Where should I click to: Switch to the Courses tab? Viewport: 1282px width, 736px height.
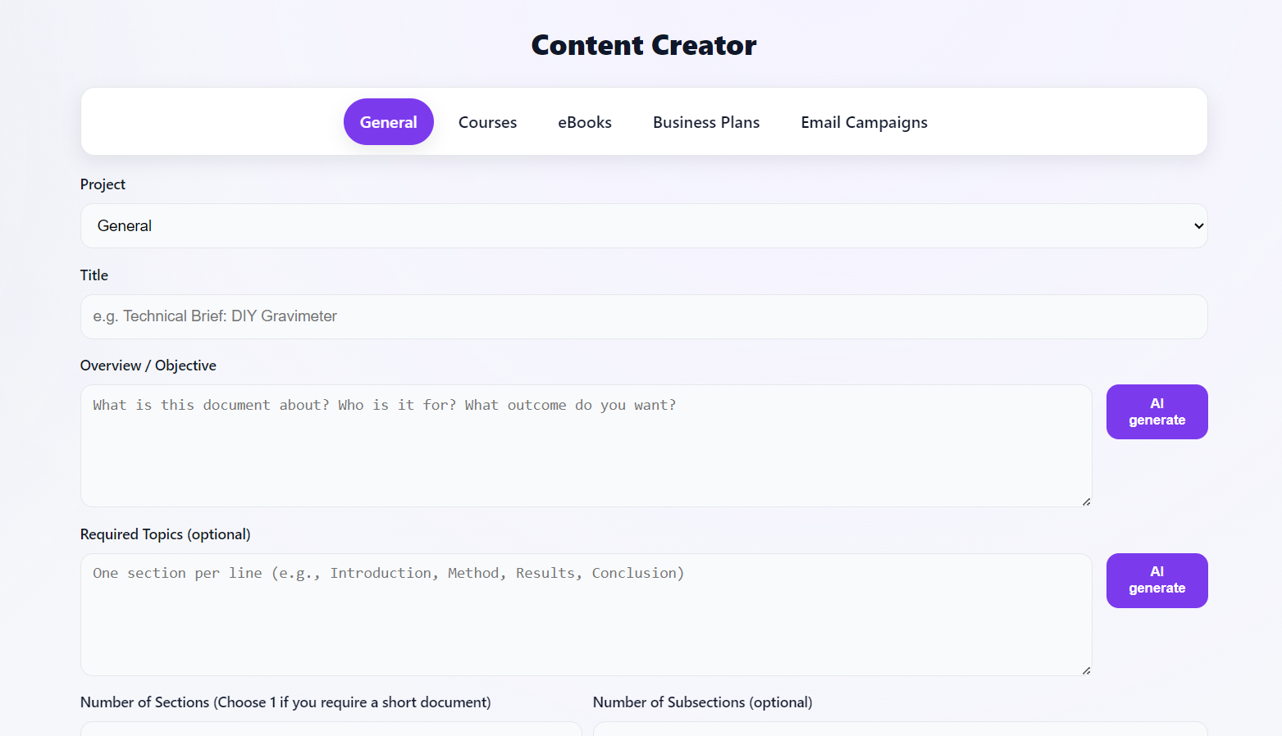tap(487, 121)
